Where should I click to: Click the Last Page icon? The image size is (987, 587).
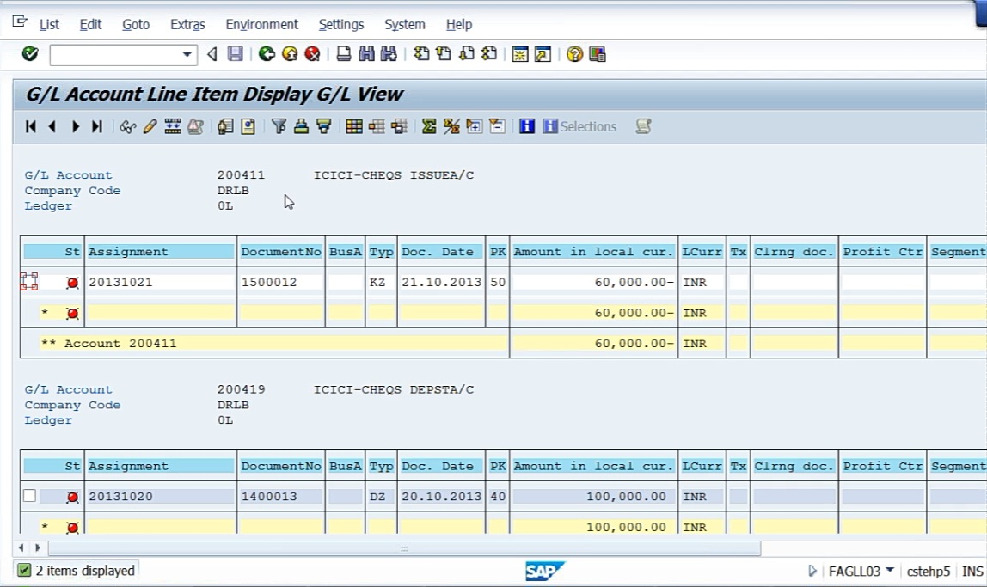(x=489, y=54)
